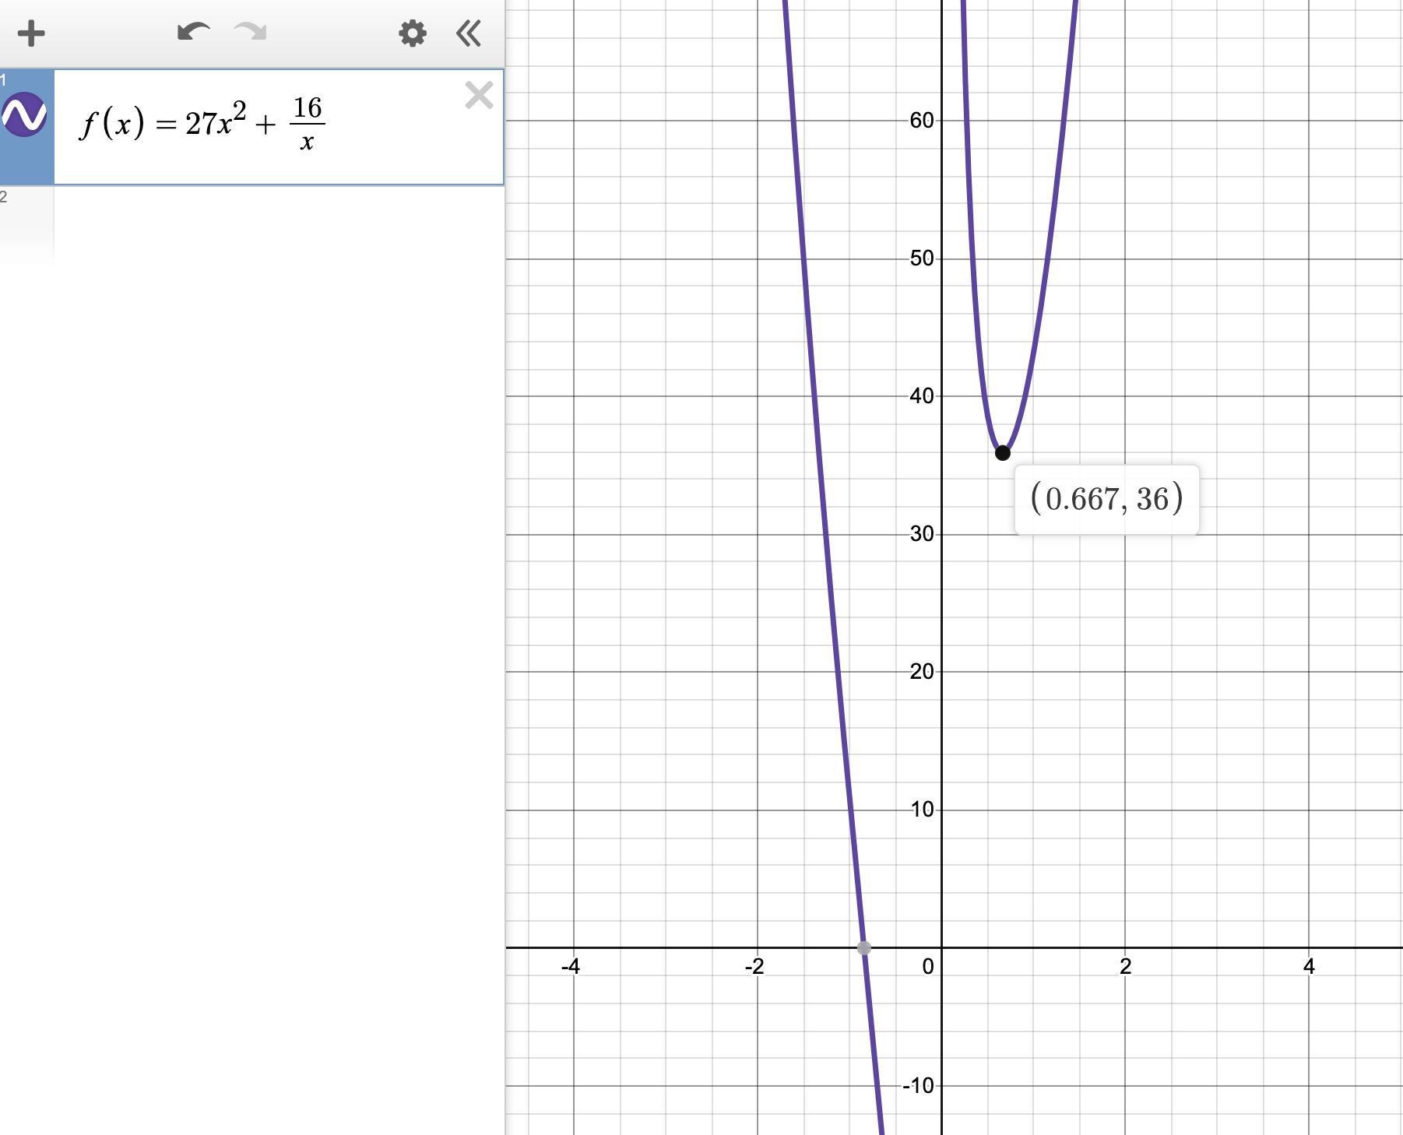
Task: Click the 16 numerator in the fraction
Action: [x=308, y=108]
